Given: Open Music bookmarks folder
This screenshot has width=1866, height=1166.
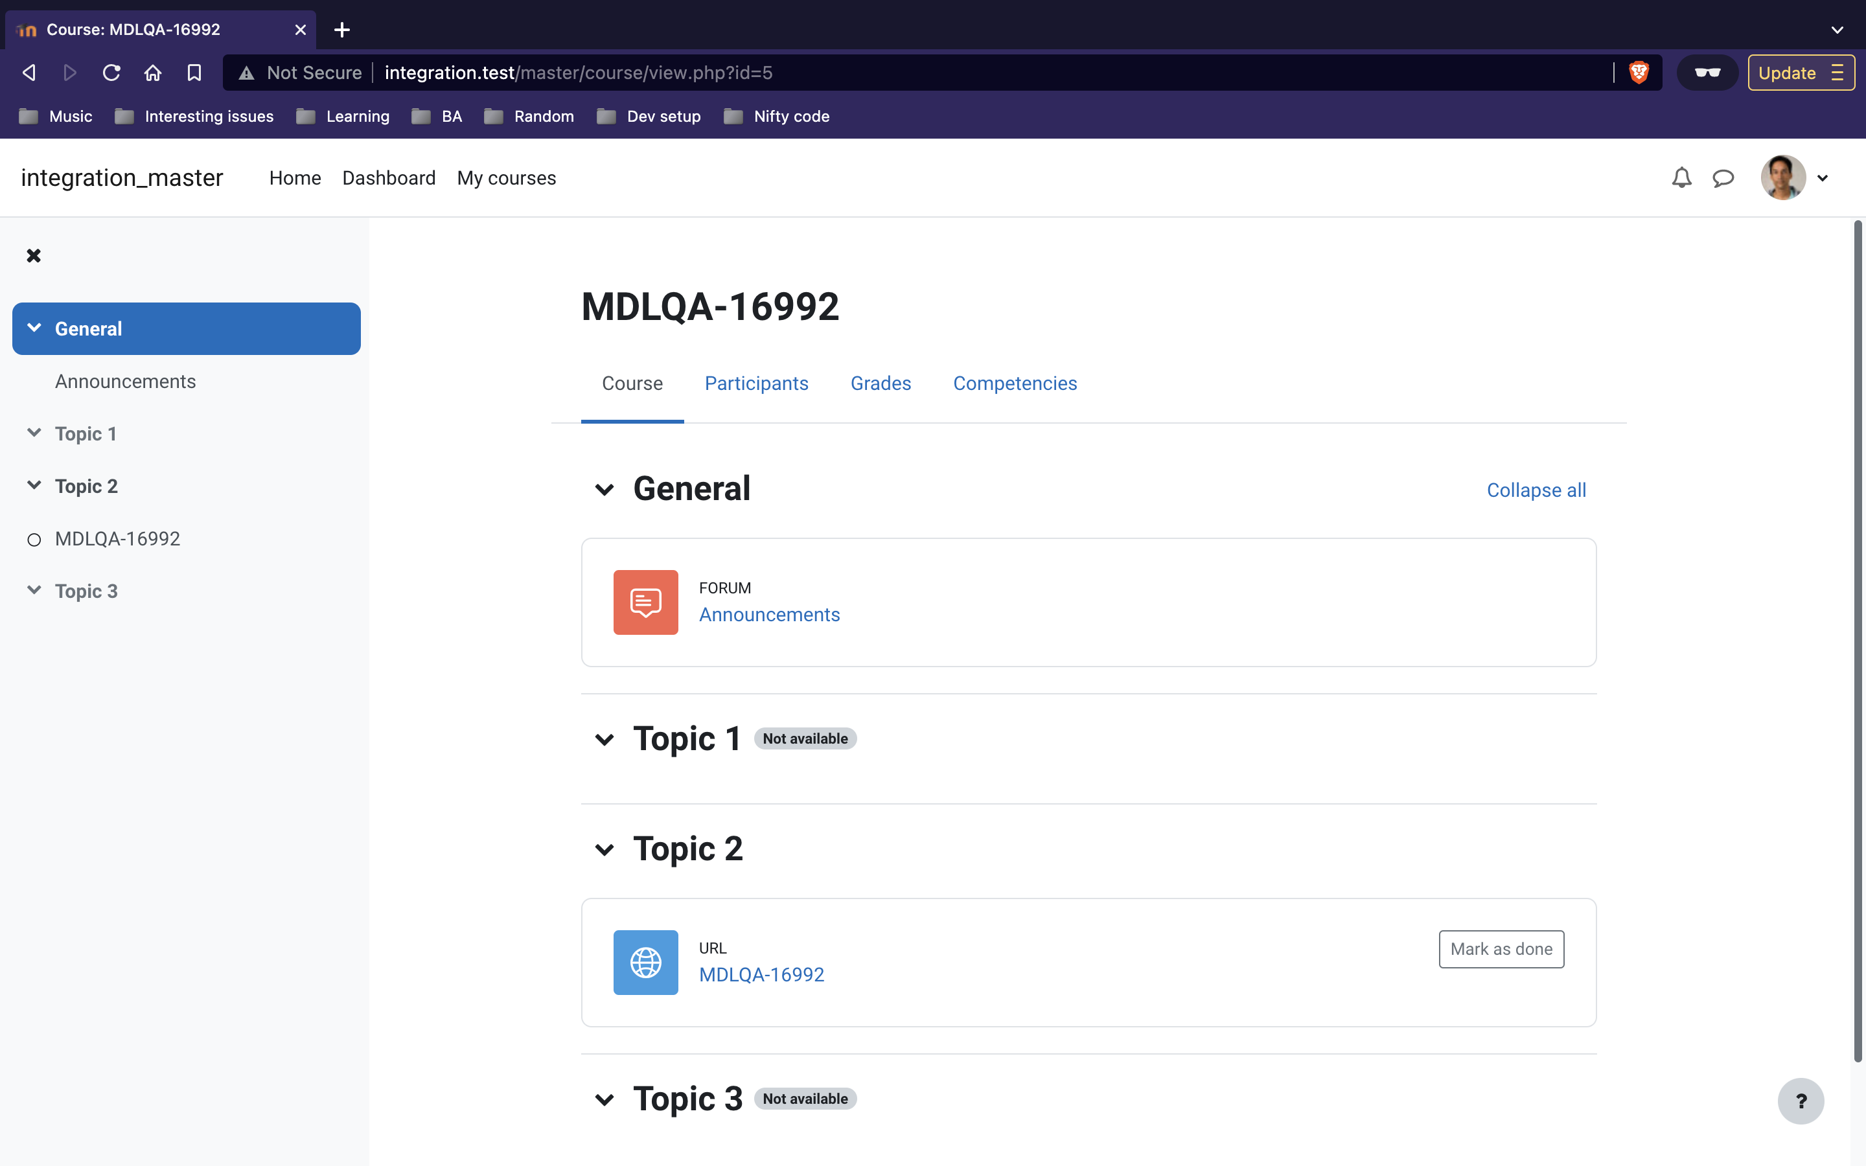Looking at the screenshot, I should [x=56, y=116].
